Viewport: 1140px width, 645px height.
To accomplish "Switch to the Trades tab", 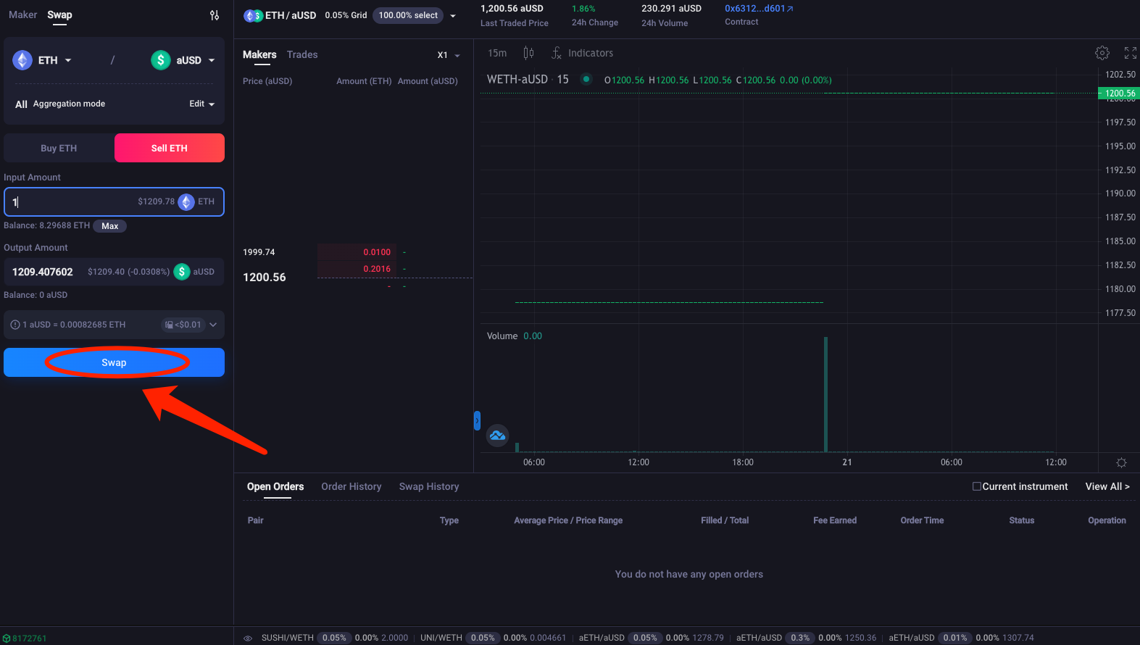I will [x=302, y=54].
